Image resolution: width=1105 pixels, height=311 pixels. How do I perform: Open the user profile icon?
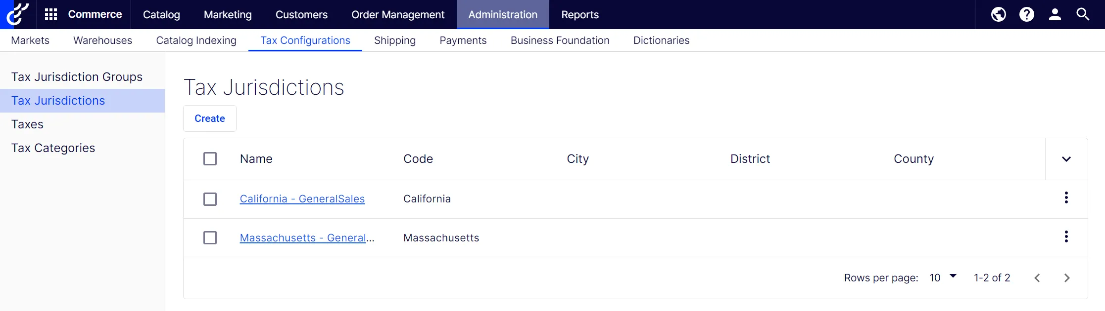pyautogui.click(x=1055, y=14)
